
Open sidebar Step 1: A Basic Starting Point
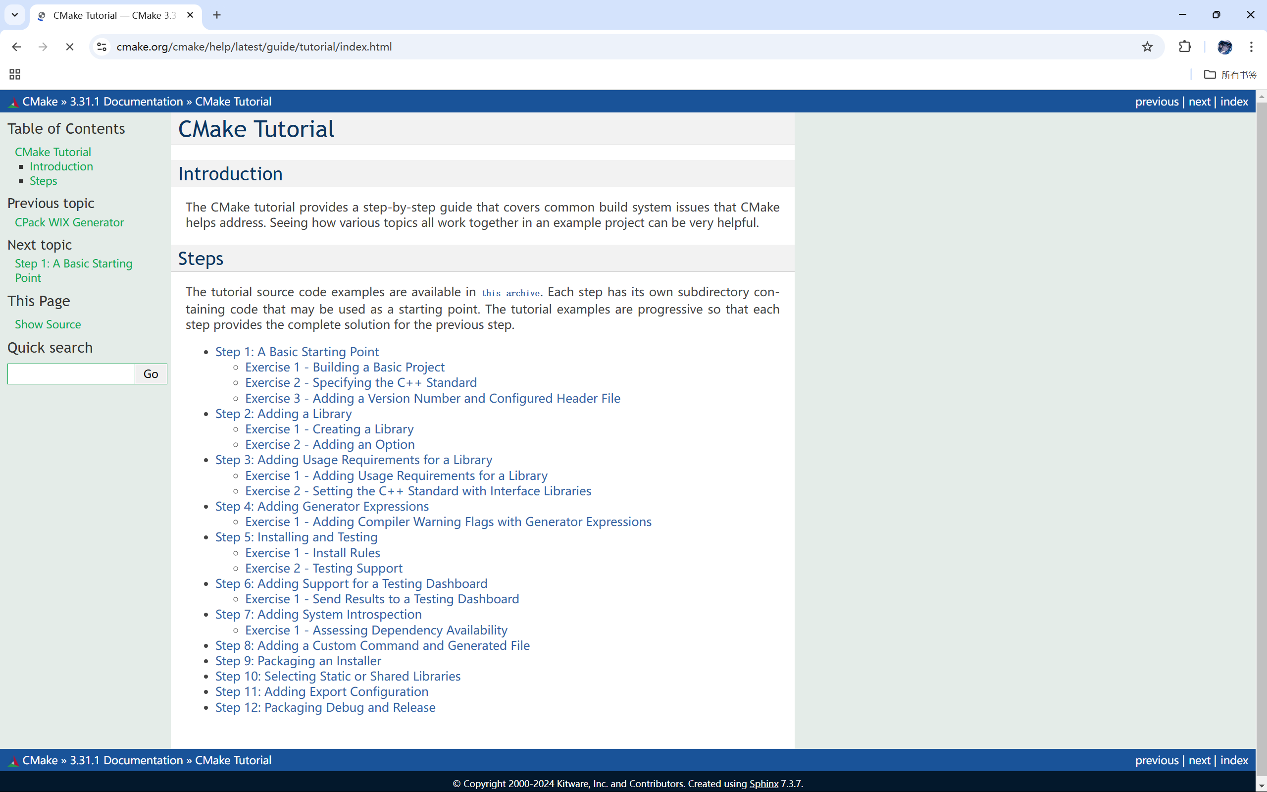tap(73, 271)
